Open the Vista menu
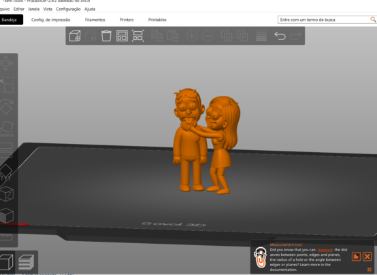This screenshot has height=275, width=377. click(x=48, y=9)
